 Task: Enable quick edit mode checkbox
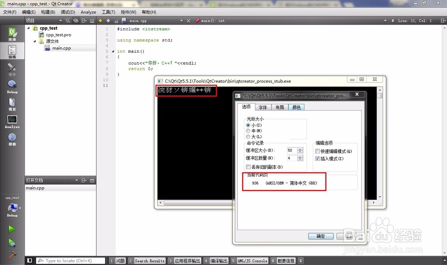(317, 151)
